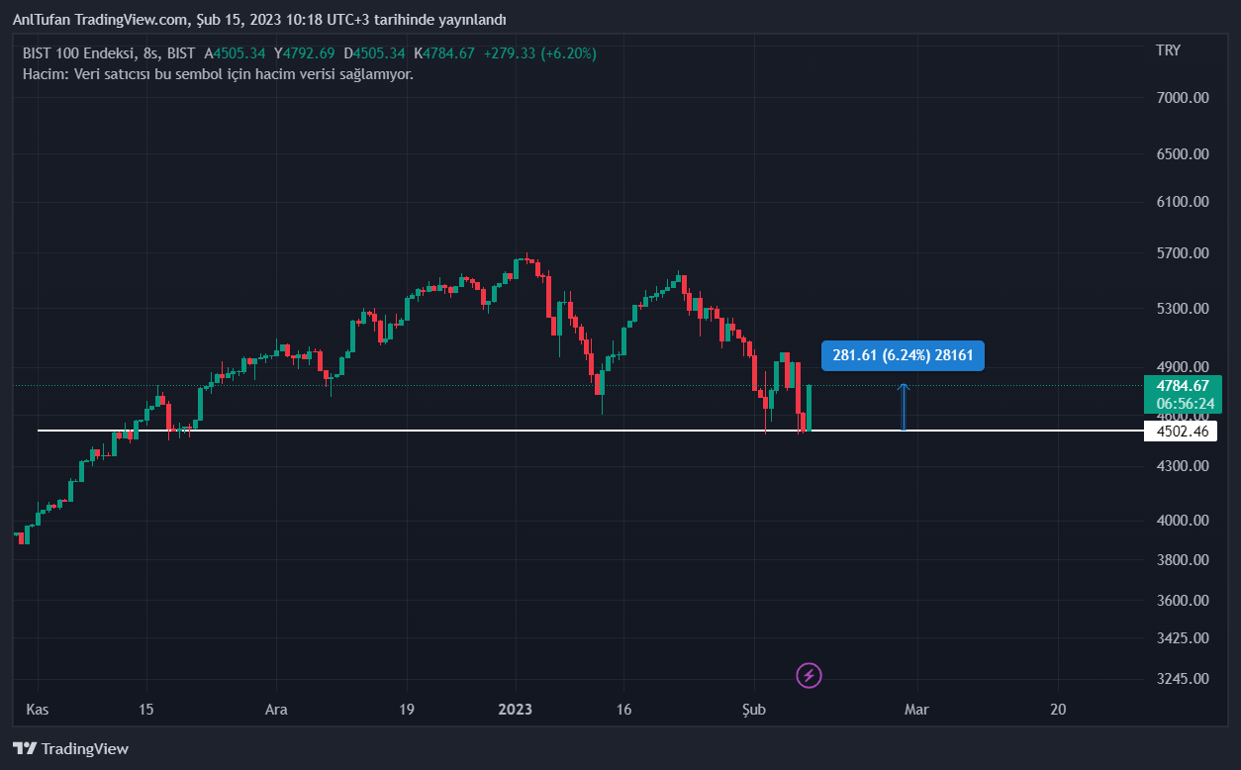1241x770 pixels.
Task: Click the Hacim volume indicator text
Action: [x=218, y=73]
